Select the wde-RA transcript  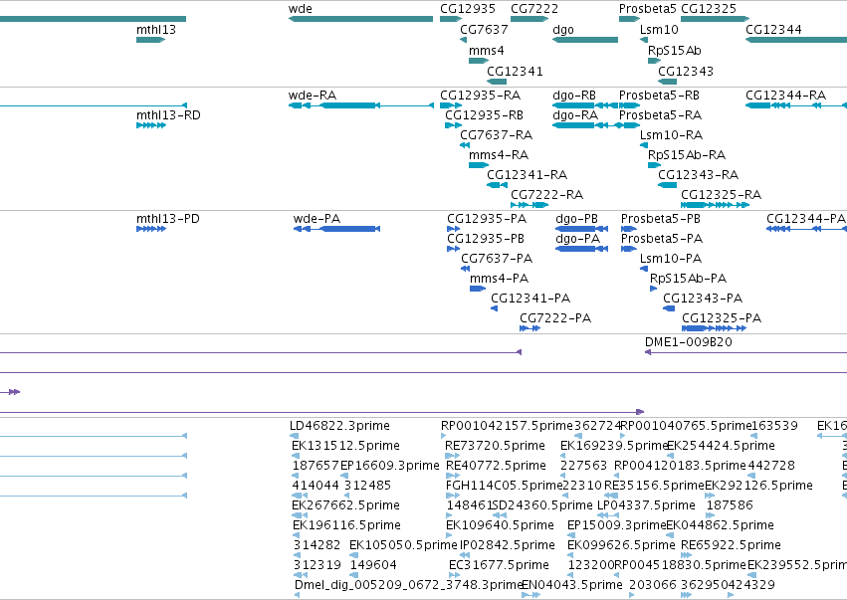pos(361,105)
